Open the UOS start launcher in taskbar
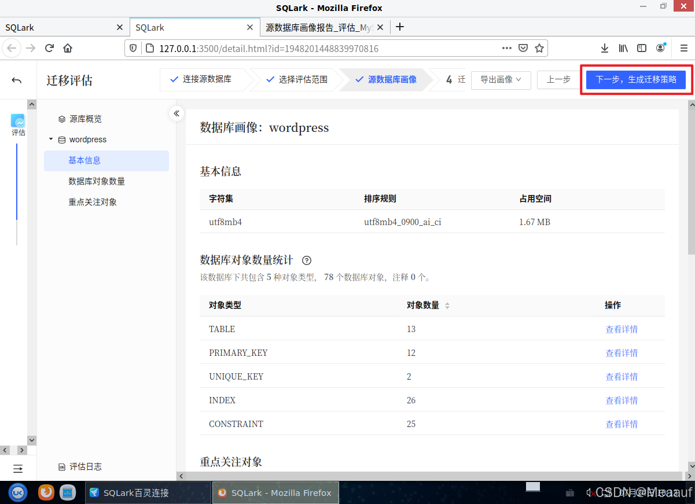This screenshot has height=504, width=695. (x=17, y=492)
